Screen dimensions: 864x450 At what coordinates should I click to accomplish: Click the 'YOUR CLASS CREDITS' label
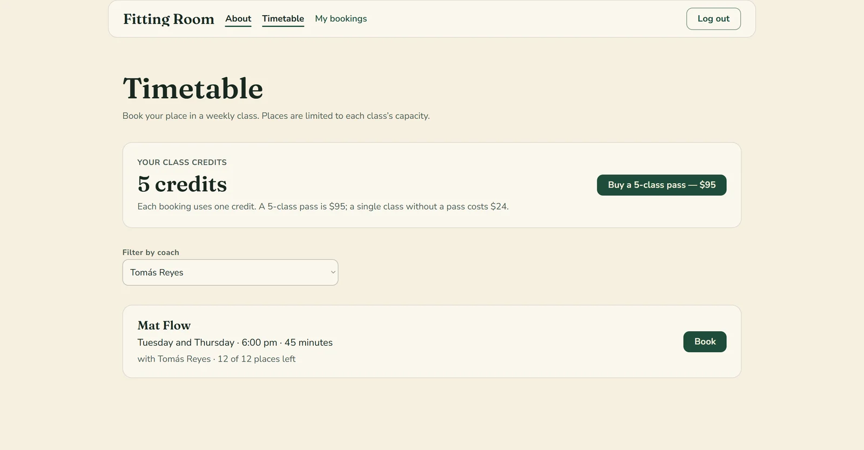[x=182, y=162]
